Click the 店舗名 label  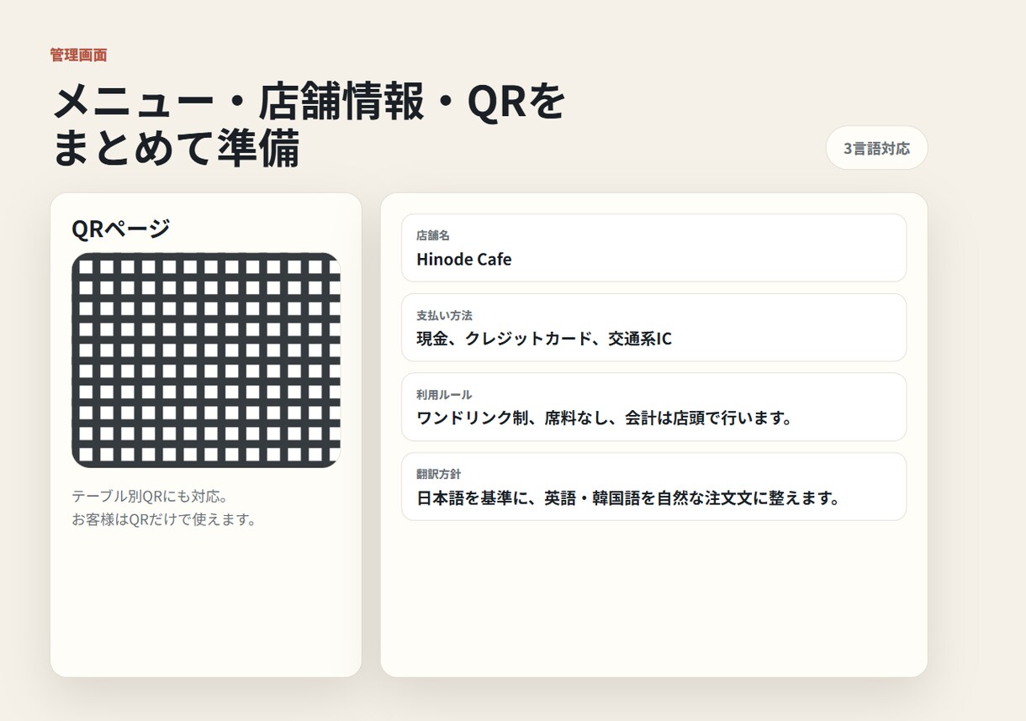(x=433, y=235)
